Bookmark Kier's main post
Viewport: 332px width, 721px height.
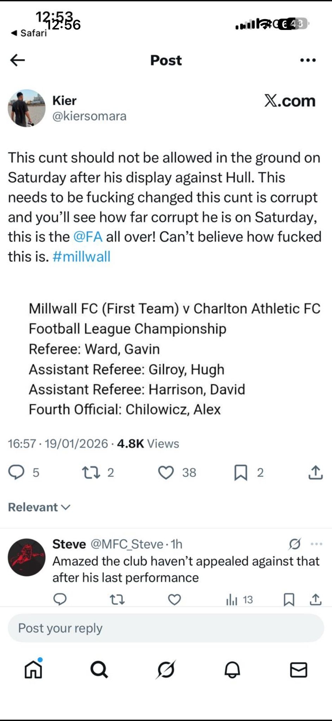(240, 472)
